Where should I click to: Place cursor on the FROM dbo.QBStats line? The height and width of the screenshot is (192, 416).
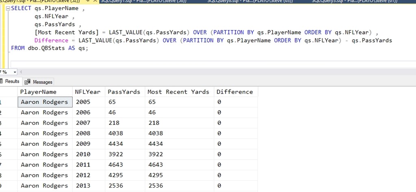pos(49,48)
